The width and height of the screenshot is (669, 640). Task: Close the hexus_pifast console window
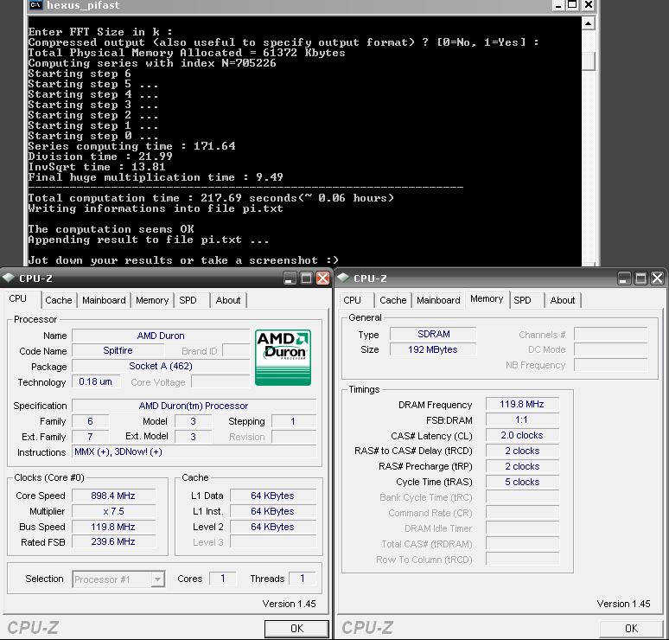coord(589,5)
